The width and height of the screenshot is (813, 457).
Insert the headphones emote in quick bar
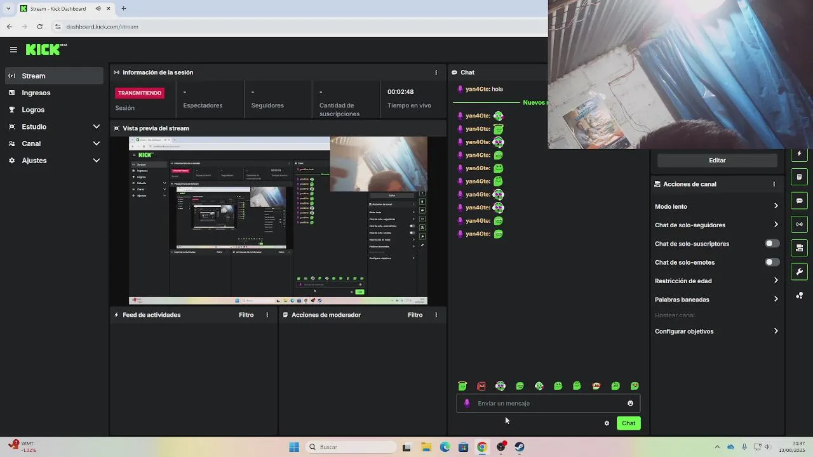501,386
